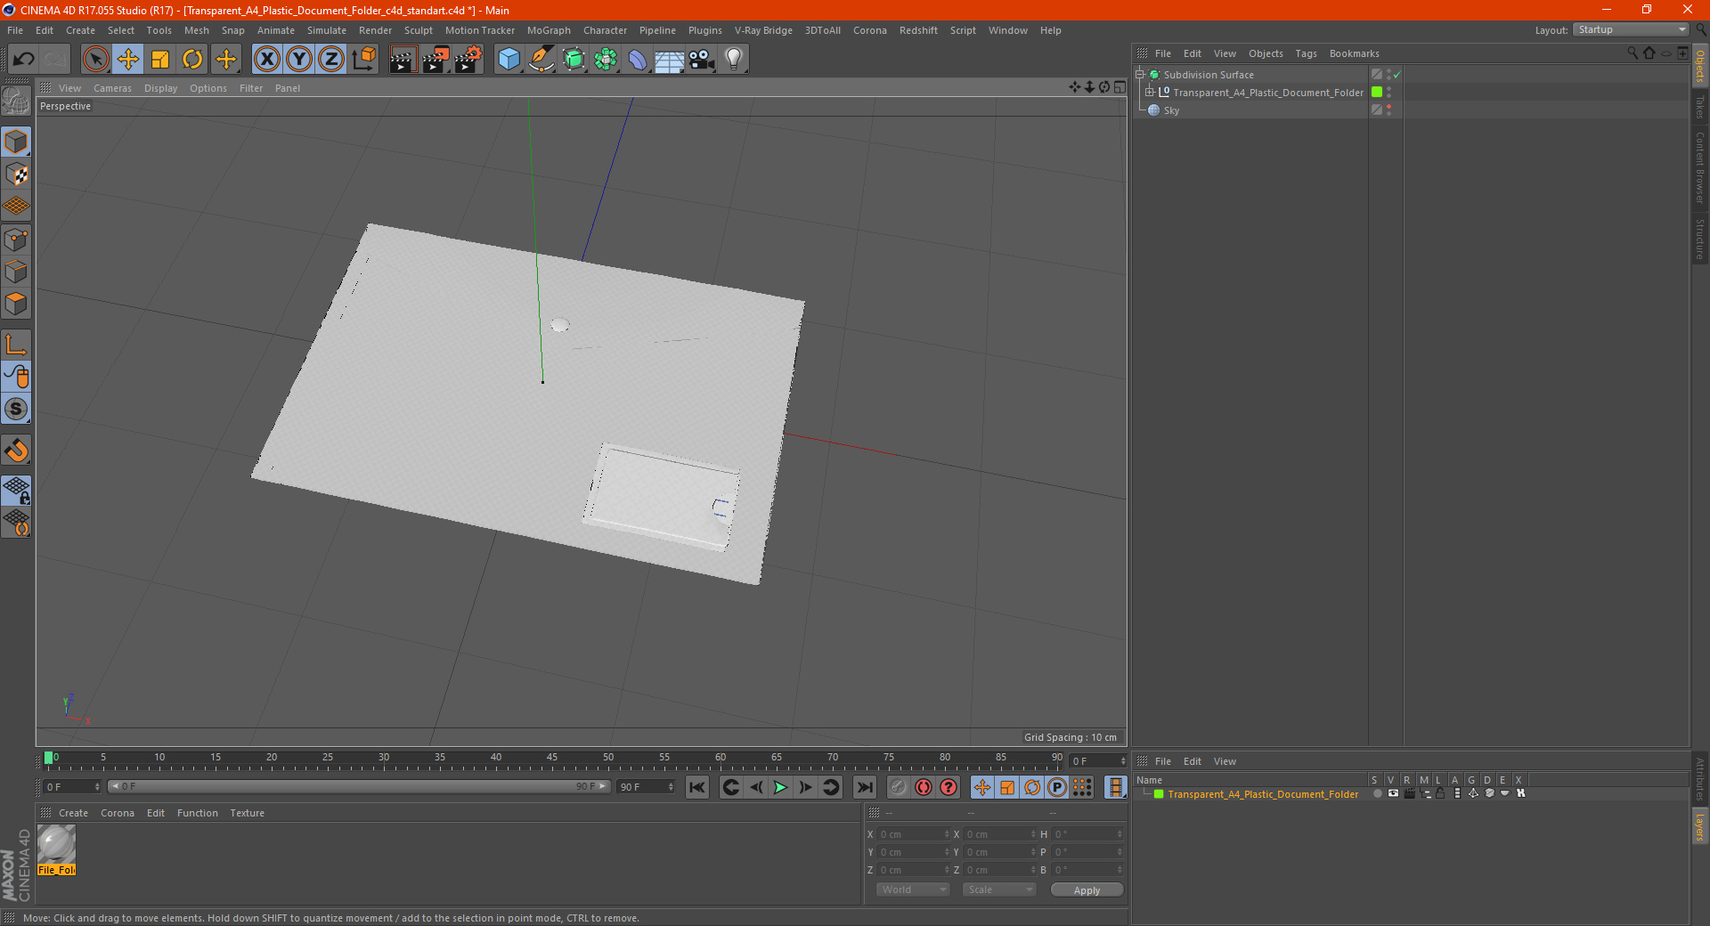Toggle Sky object visibility dots
This screenshot has height=926, width=1710.
coord(1388,110)
